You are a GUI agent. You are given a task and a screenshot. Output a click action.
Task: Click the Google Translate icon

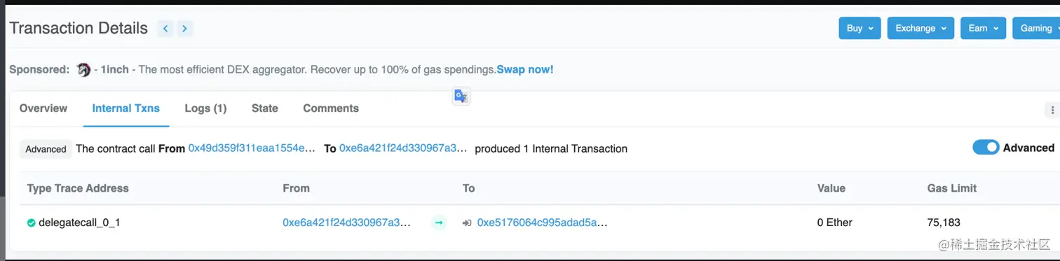click(x=461, y=97)
